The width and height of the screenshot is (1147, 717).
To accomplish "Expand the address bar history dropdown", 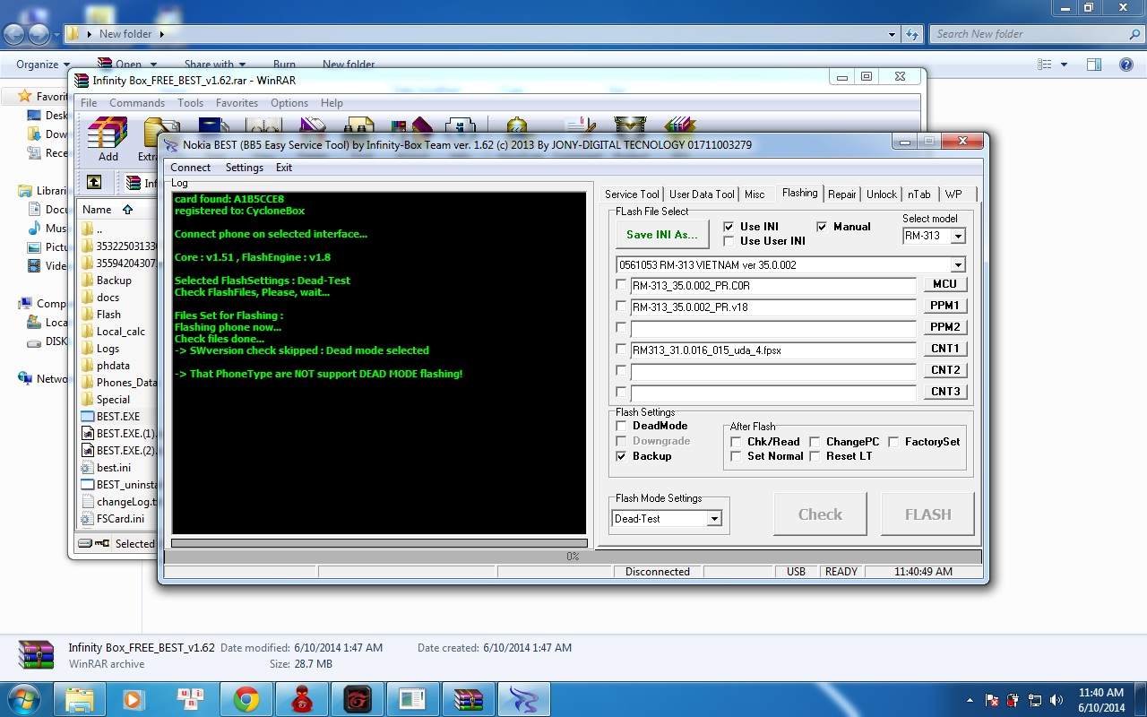I will tap(892, 34).
